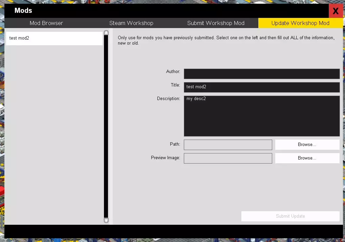Image resolution: width=345 pixels, height=242 pixels.
Task: Select the Update Workshop Mod tab
Action: point(300,23)
